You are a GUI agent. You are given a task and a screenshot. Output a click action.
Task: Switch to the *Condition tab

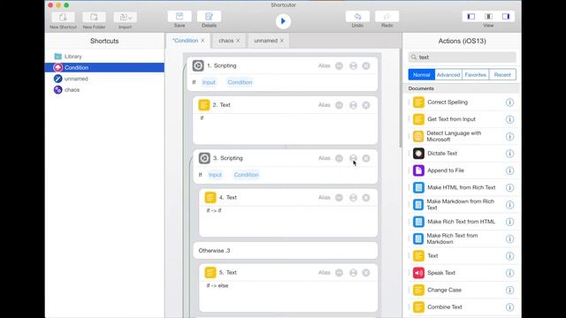coord(185,41)
